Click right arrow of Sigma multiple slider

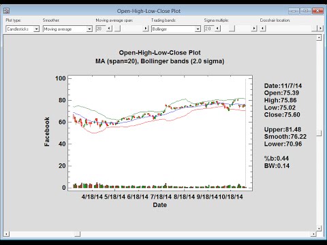254,29
